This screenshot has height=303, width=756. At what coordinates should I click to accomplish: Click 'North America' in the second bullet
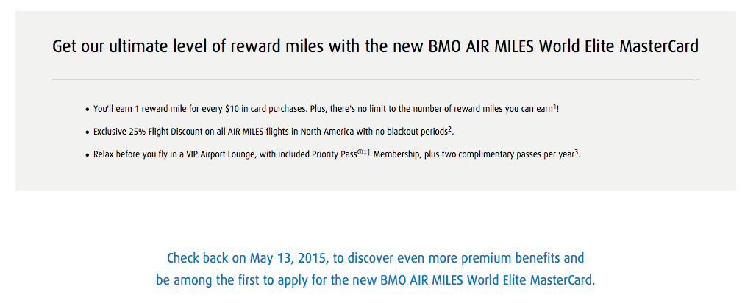click(x=330, y=132)
